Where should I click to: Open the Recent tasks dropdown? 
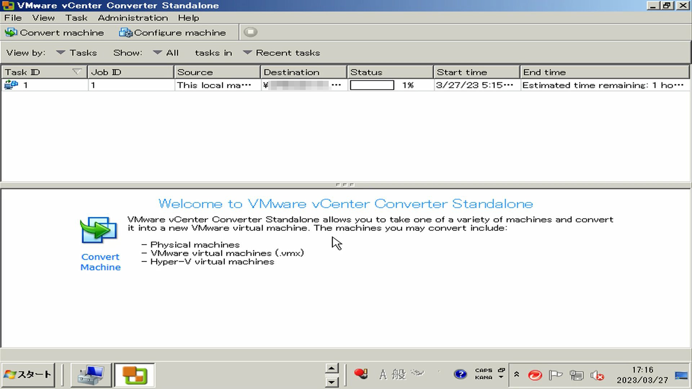pyautogui.click(x=281, y=53)
